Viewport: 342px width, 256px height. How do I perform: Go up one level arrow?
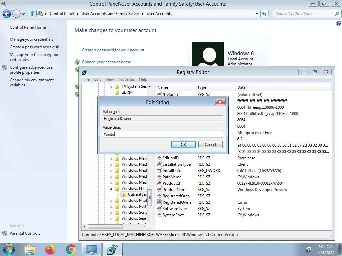click(32, 13)
